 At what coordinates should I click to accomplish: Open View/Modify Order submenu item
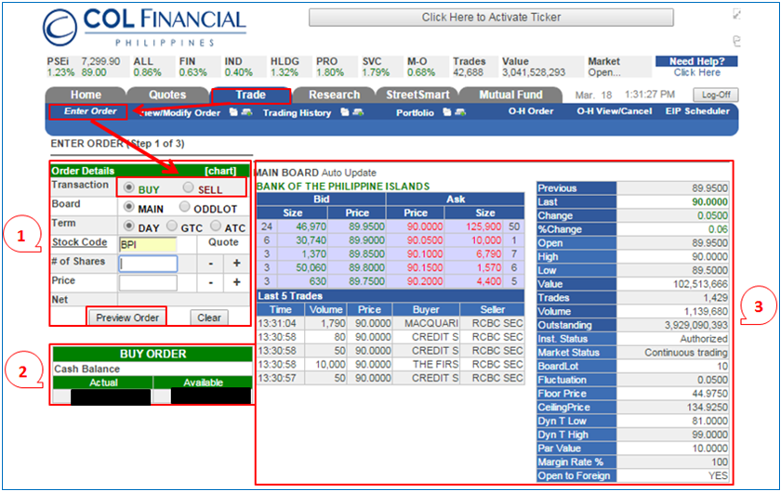pos(180,113)
